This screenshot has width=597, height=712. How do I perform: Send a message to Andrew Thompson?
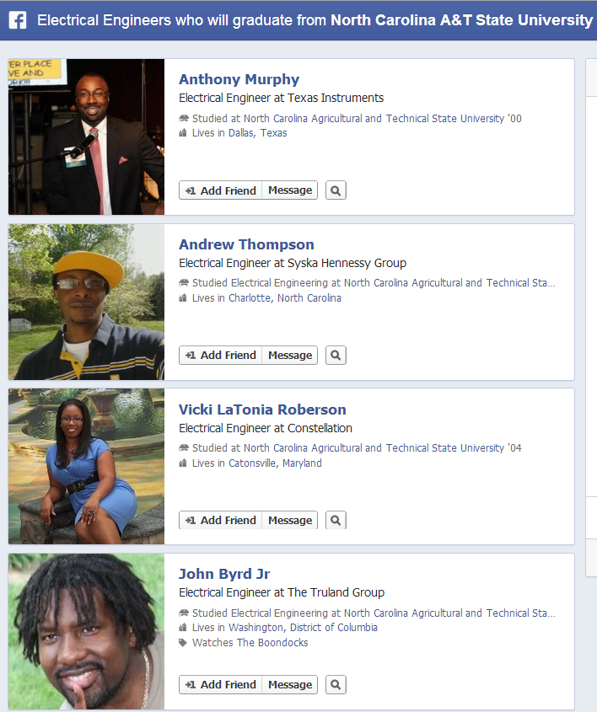(x=290, y=355)
